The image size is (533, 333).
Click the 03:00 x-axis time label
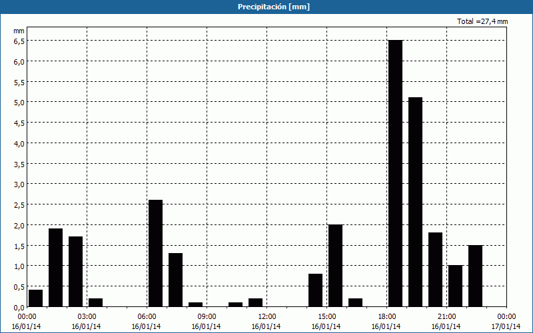[87, 317]
